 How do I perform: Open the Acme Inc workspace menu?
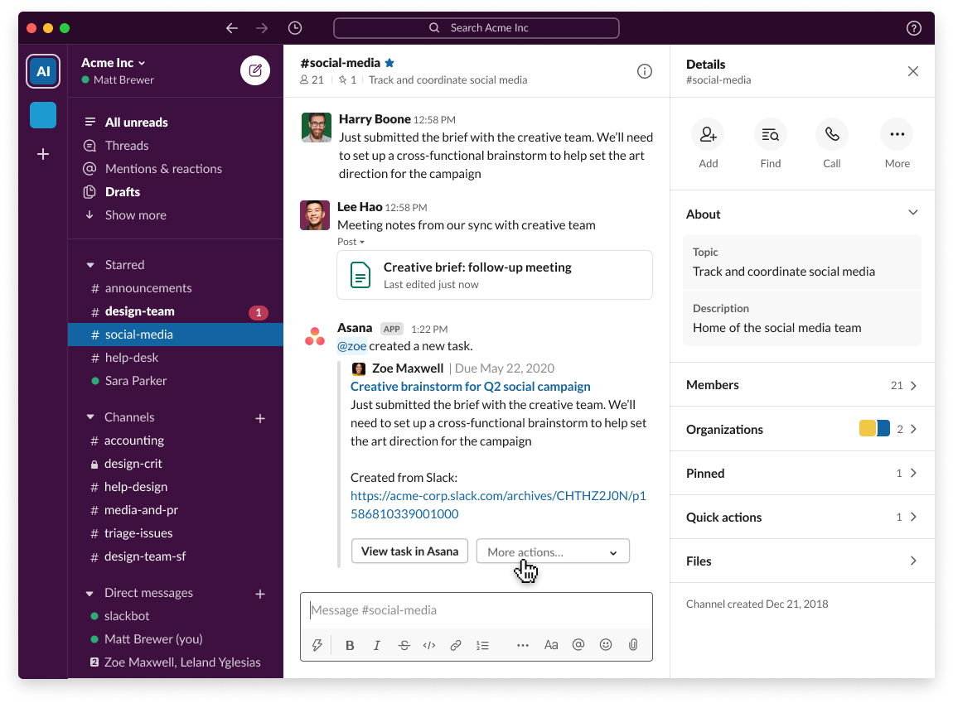click(113, 63)
